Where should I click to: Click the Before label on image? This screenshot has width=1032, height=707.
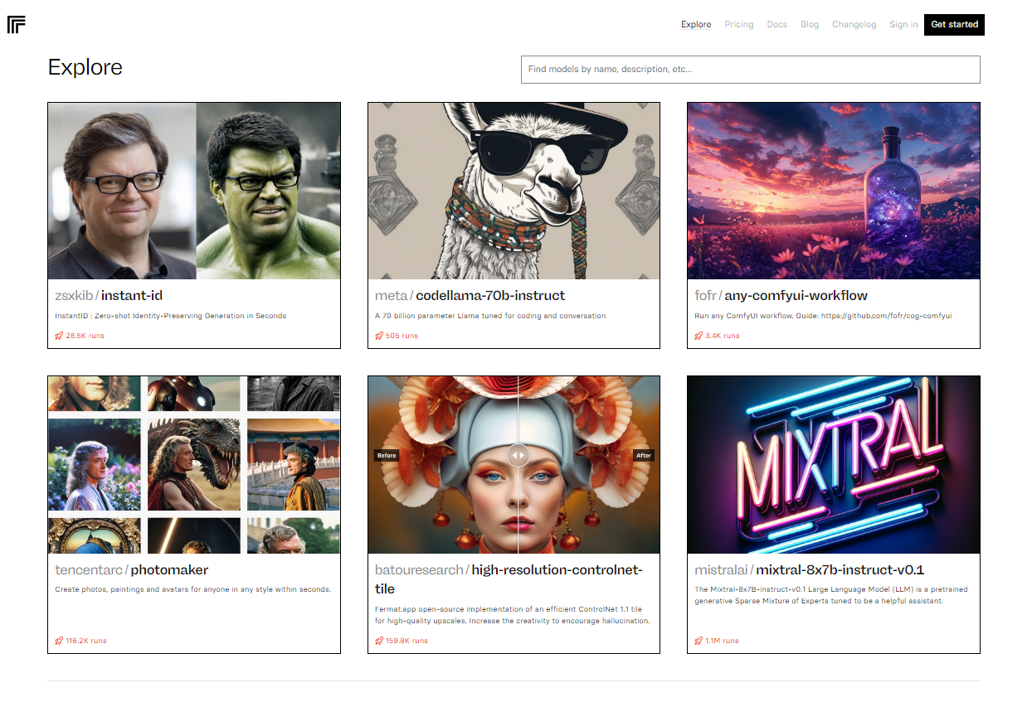point(387,455)
